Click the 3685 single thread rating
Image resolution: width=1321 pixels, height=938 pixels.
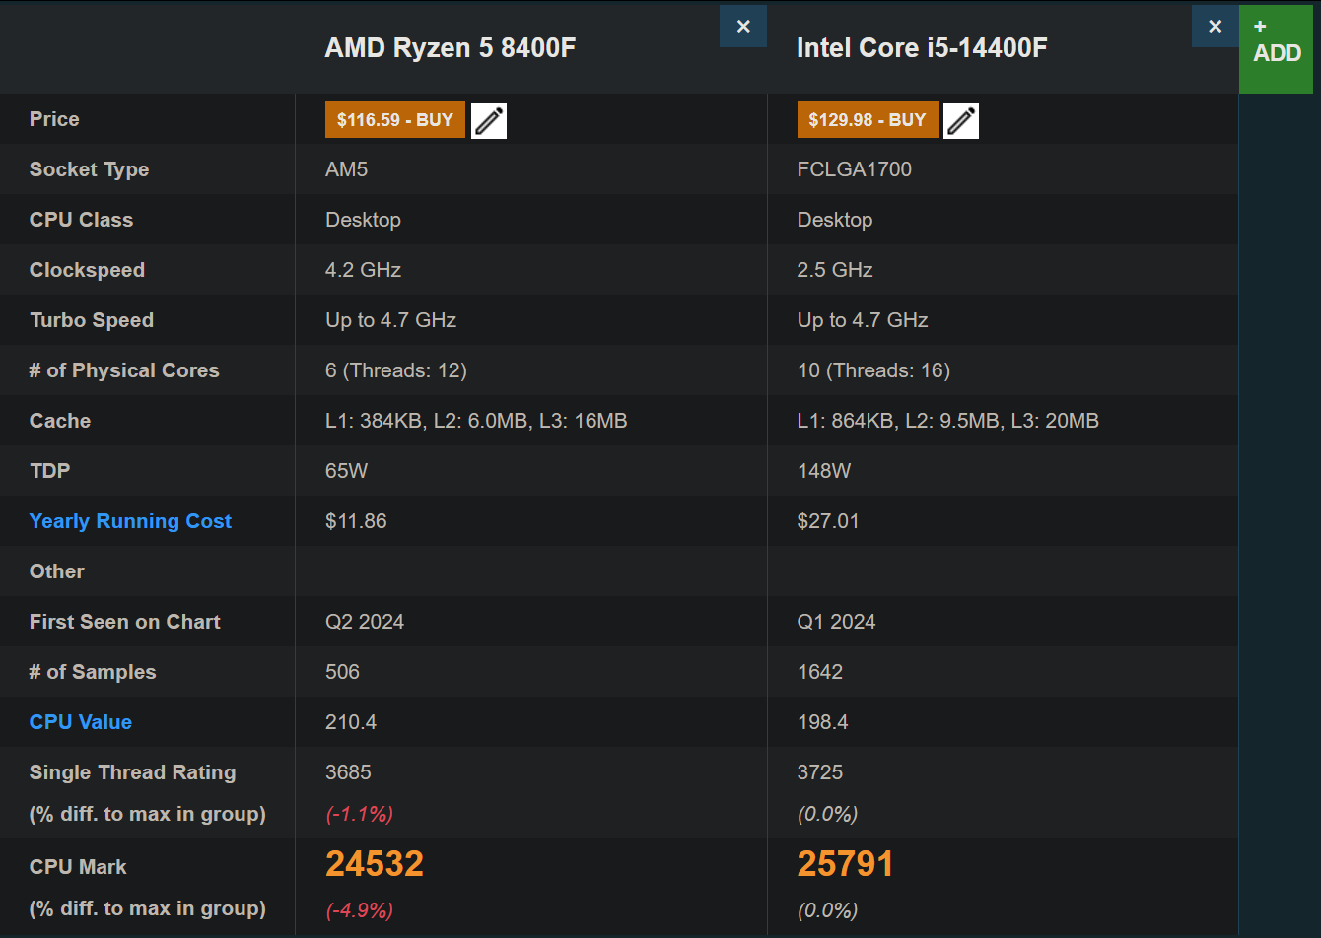[x=349, y=772]
